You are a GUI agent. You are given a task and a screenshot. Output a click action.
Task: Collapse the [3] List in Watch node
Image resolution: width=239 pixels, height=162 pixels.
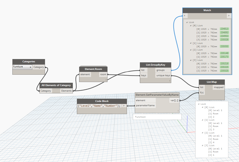coord(190,60)
